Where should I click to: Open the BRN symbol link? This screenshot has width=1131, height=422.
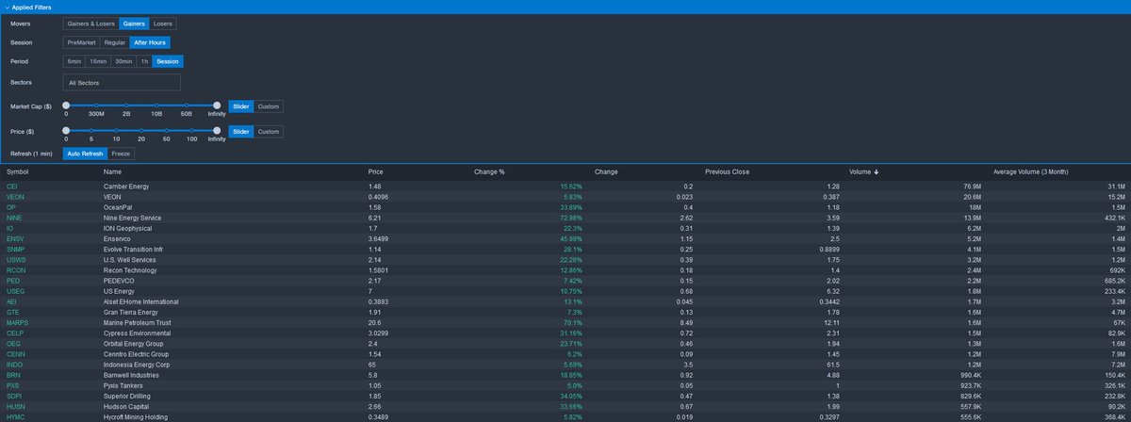(13, 375)
